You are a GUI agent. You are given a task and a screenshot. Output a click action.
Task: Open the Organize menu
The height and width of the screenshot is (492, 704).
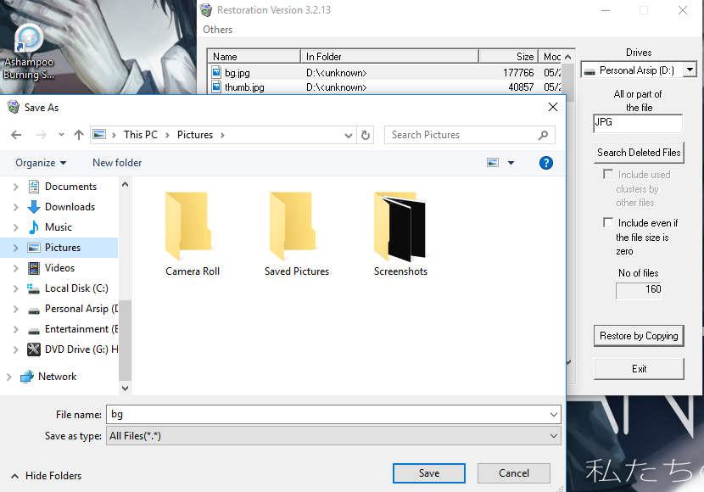40,162
